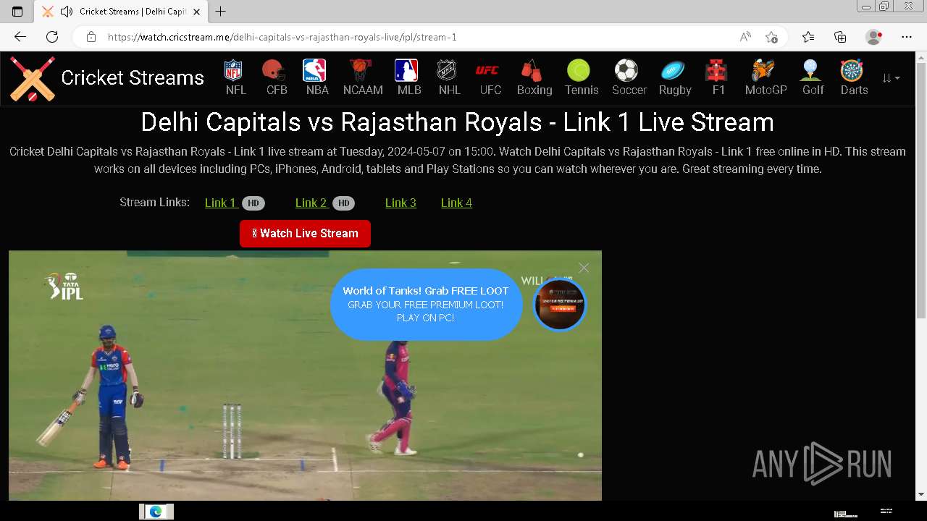Viewport: 927px width, 521px height.
Task: Close the Cricket Streams tab
Action: [x=196, y=12]
